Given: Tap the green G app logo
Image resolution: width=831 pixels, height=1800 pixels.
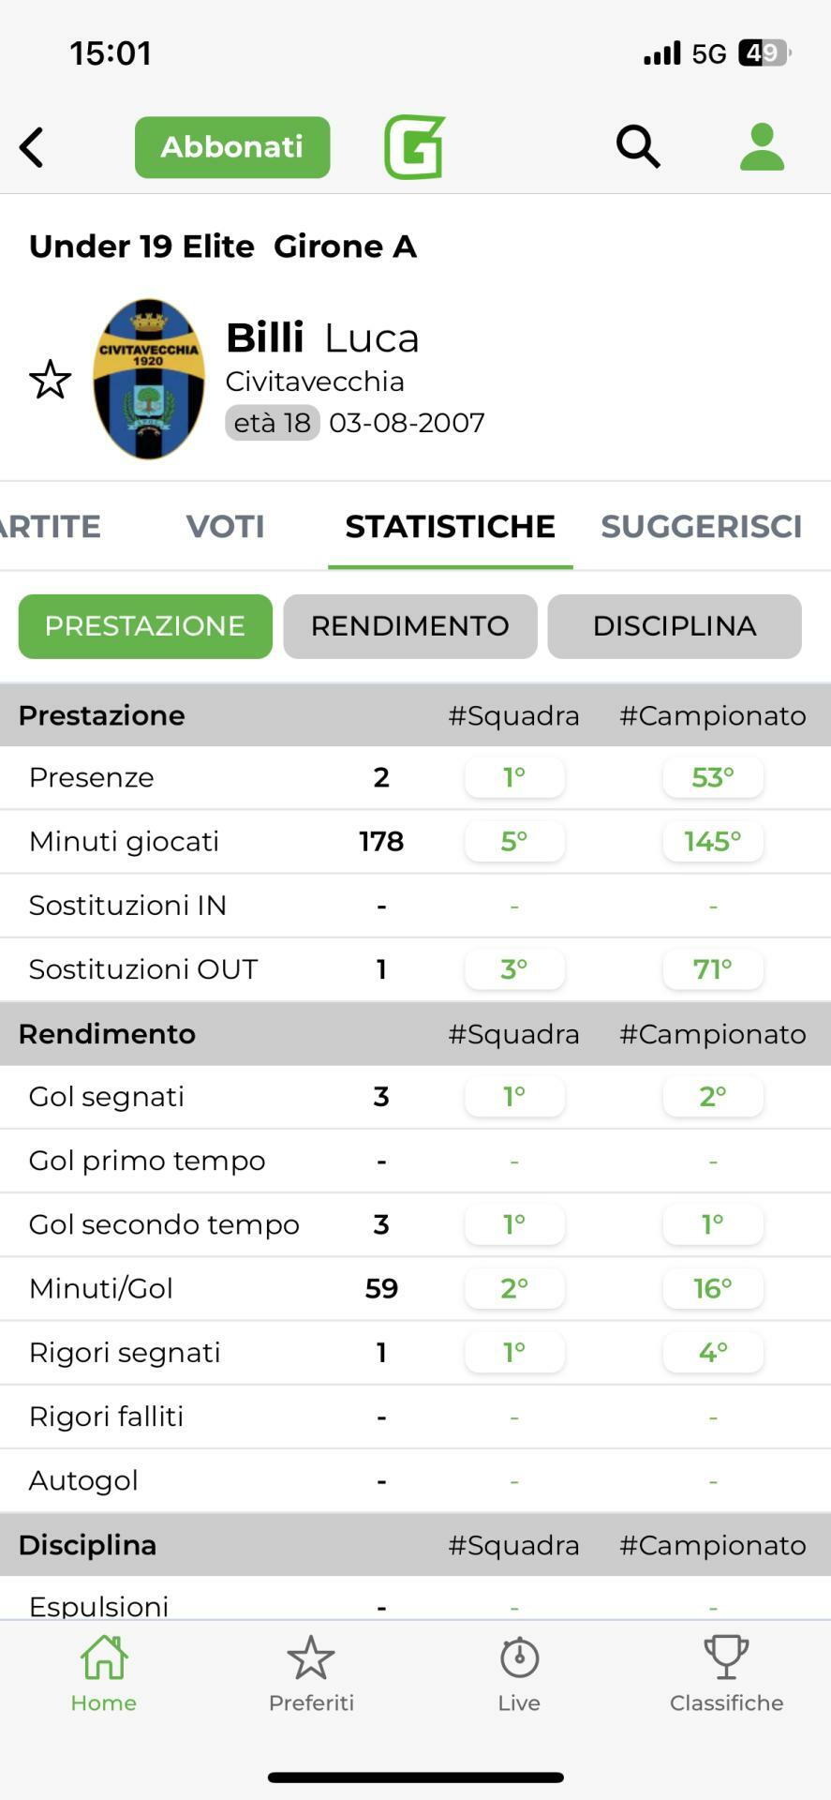Looking at the screenshot, I should coord(414,147).
